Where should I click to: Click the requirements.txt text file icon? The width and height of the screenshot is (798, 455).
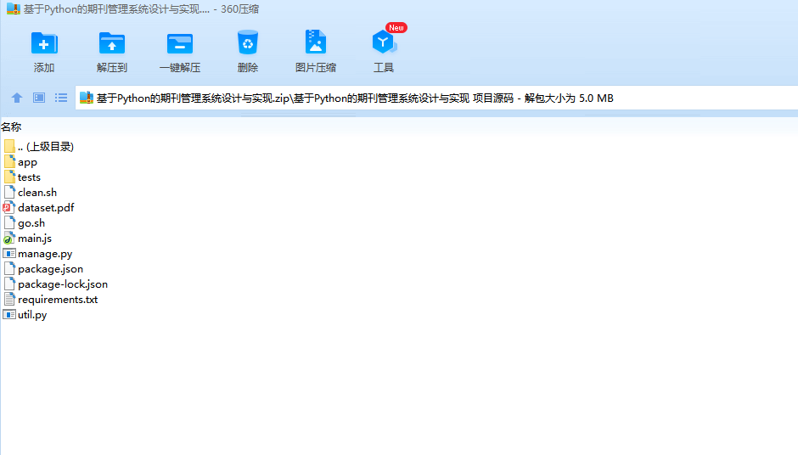(x=9, y=300)
